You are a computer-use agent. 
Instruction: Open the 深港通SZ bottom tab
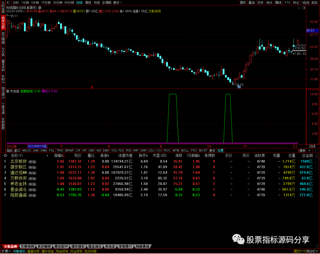[x=125, y=247]
